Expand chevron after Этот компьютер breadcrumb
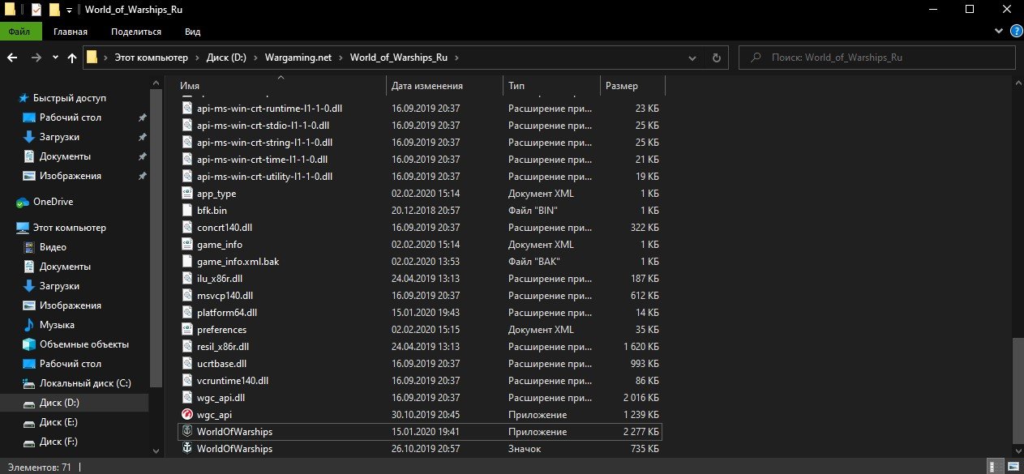This screenshot has width=1024, height=474. coord(196,58)
